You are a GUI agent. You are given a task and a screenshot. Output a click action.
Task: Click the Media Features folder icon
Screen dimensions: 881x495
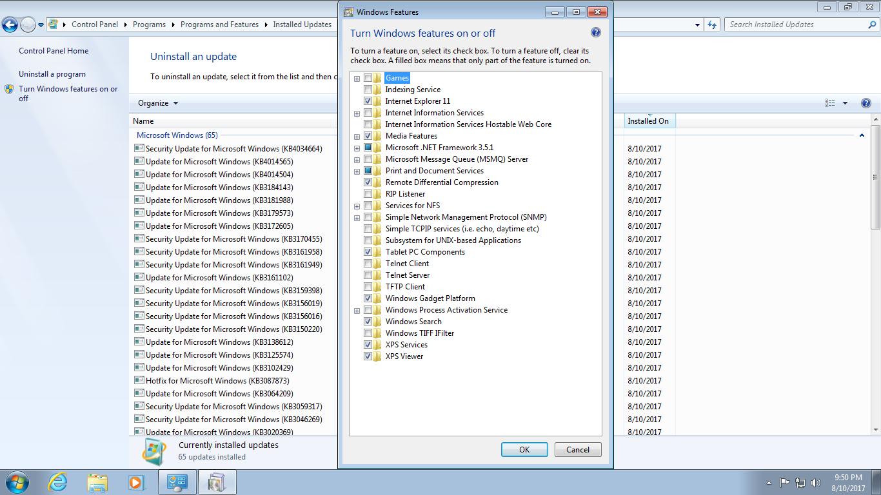pos(377,136)
